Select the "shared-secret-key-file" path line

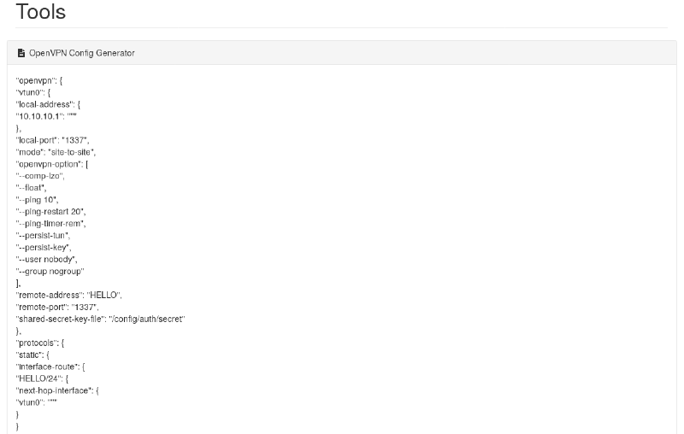tap(101, 319)
